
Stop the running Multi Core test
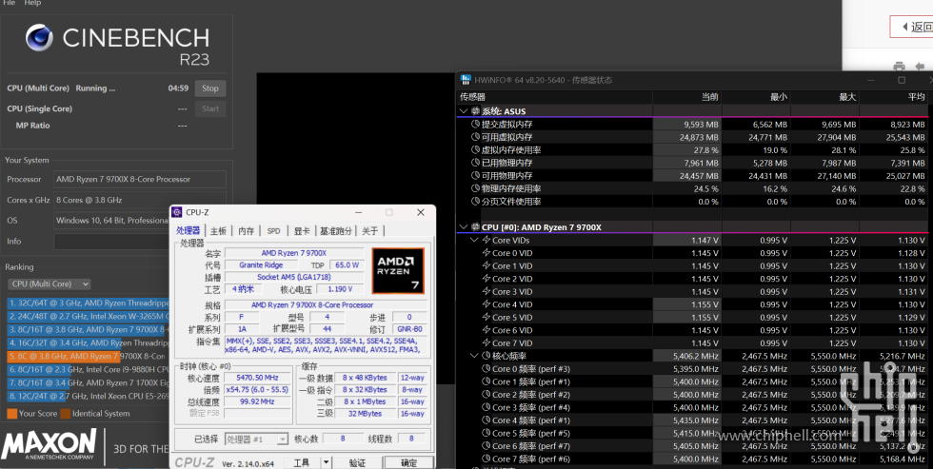pos(210,88)
